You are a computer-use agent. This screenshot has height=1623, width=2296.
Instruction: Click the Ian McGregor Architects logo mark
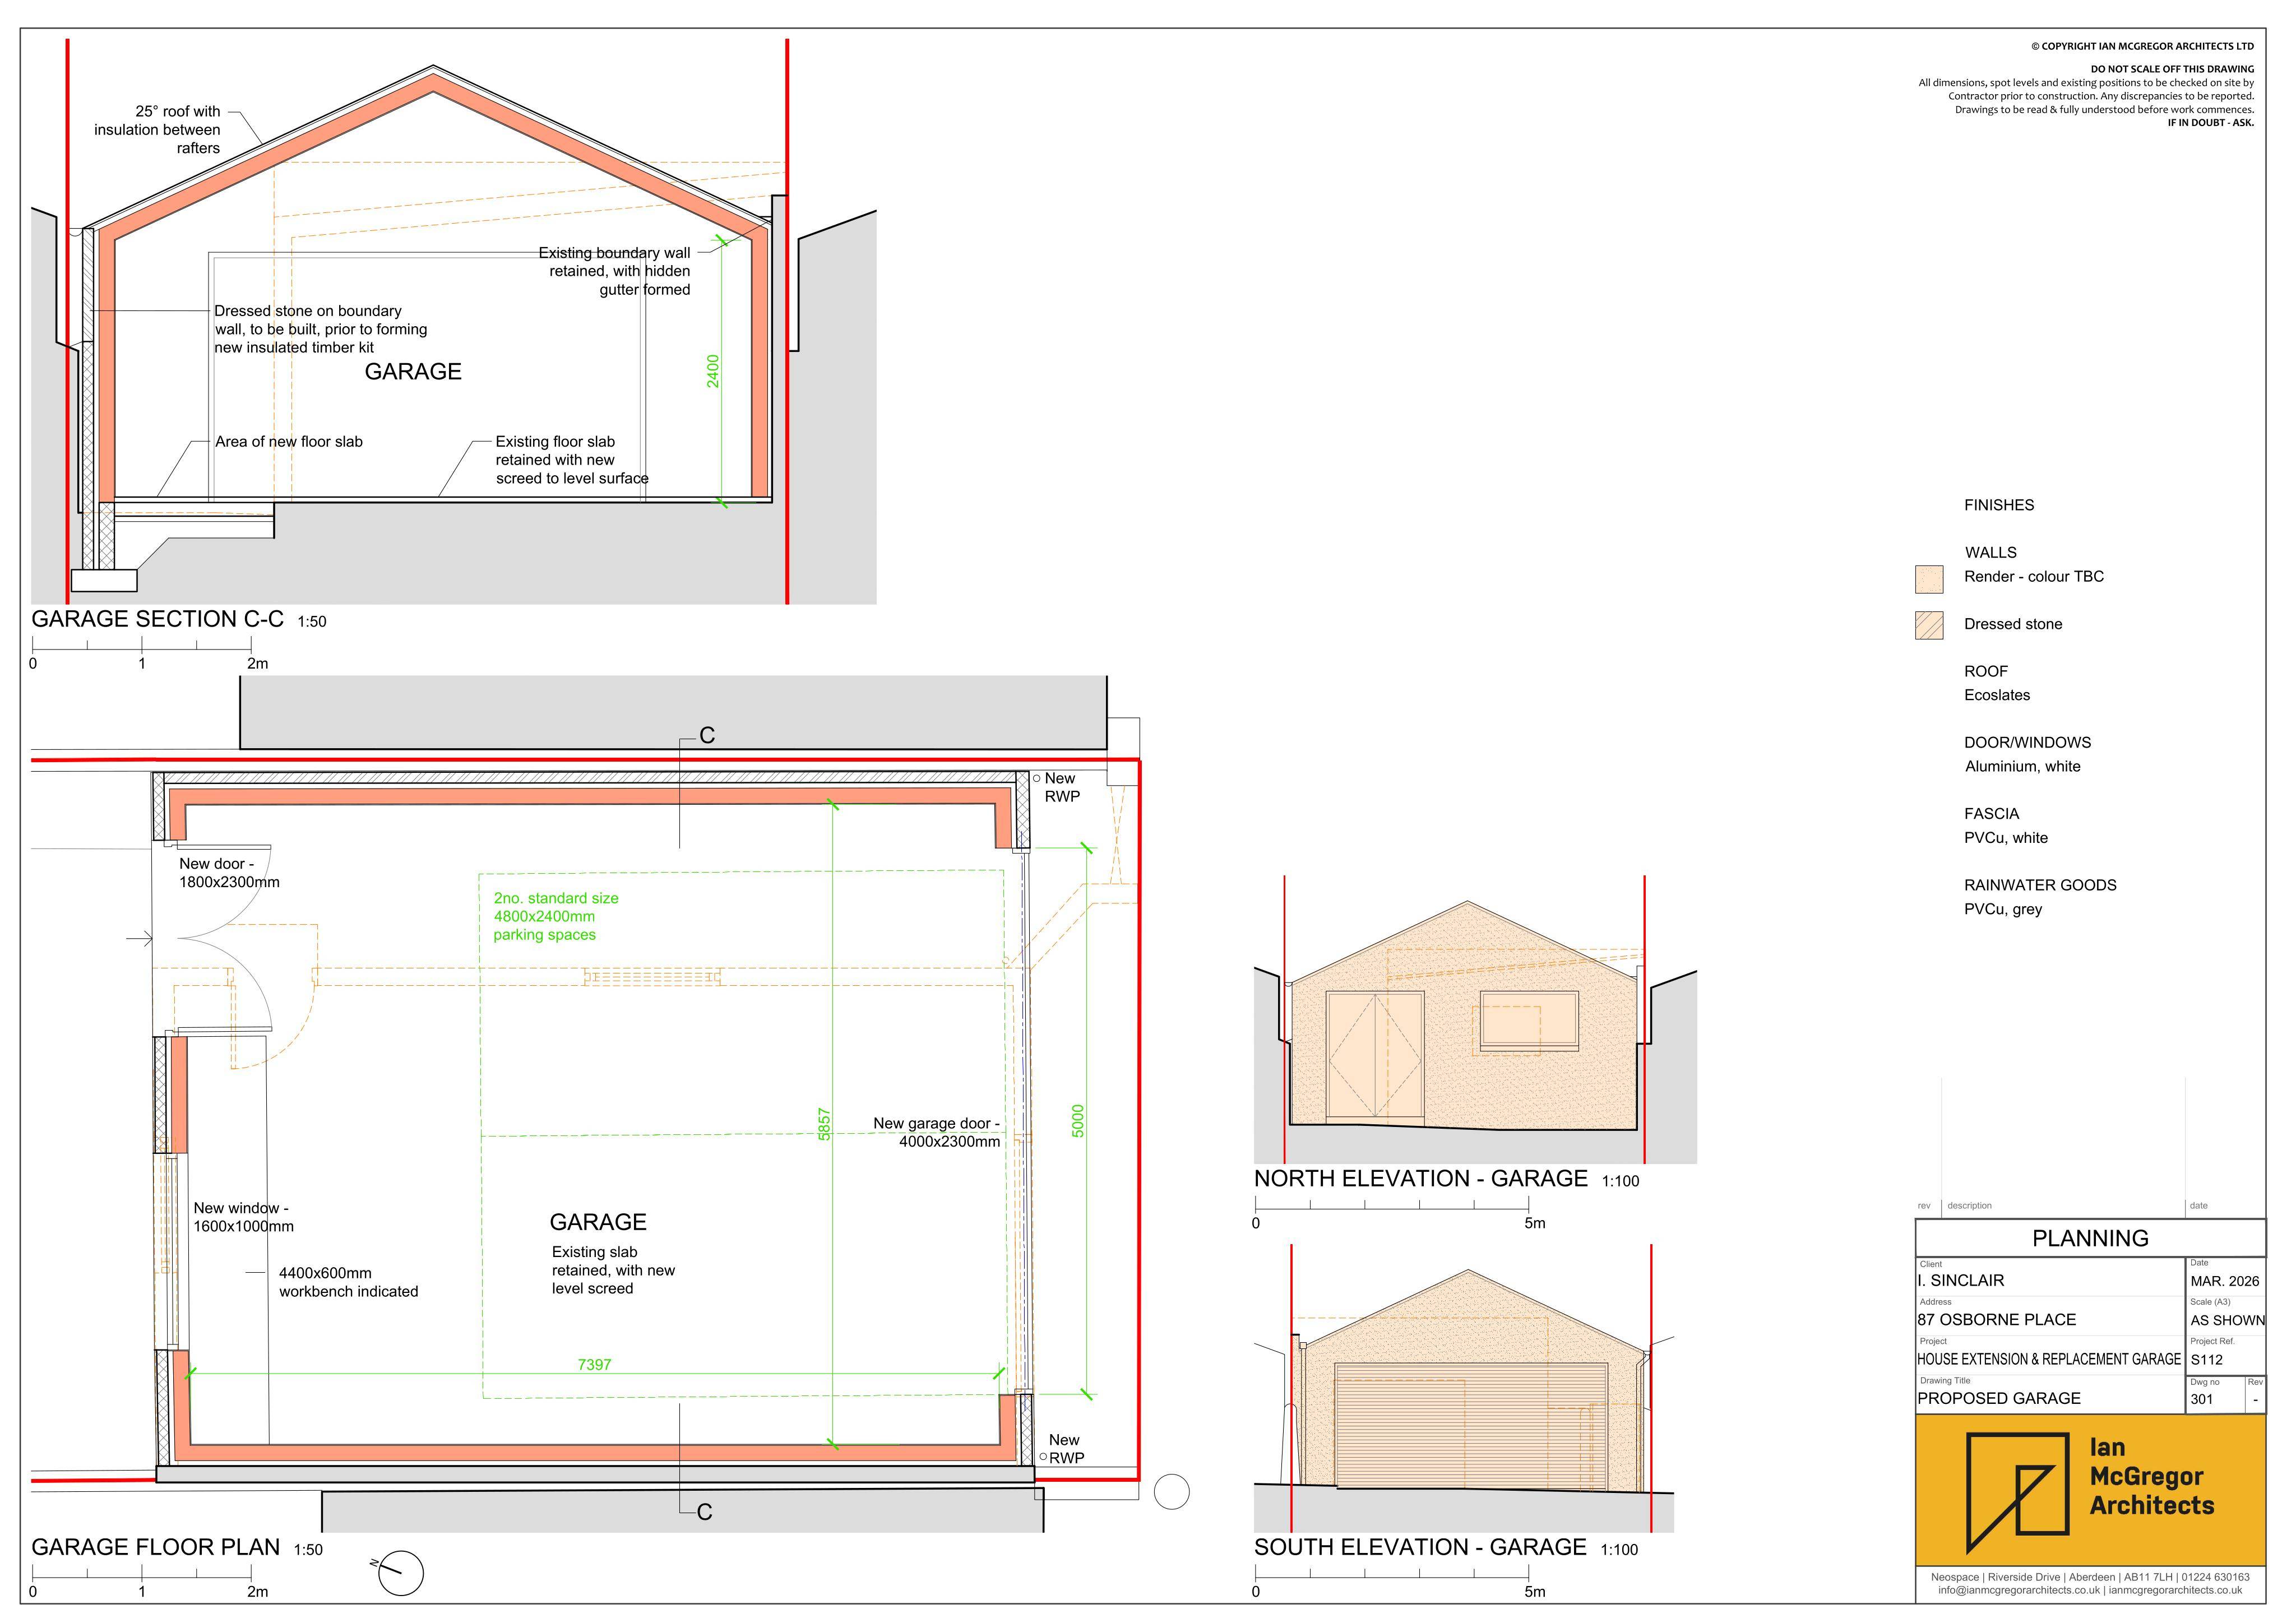[2017, 1493]
